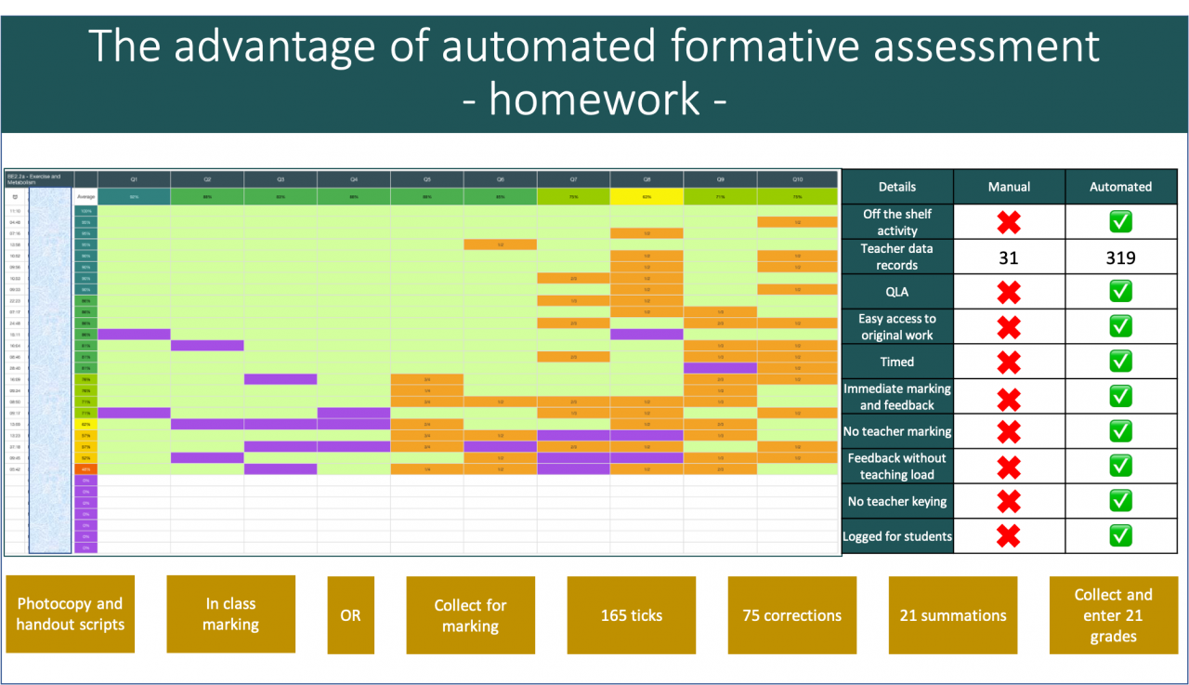1189x685 pixels.
Task: Click the 'Teacher data records' label
Action: click(897, 257)
